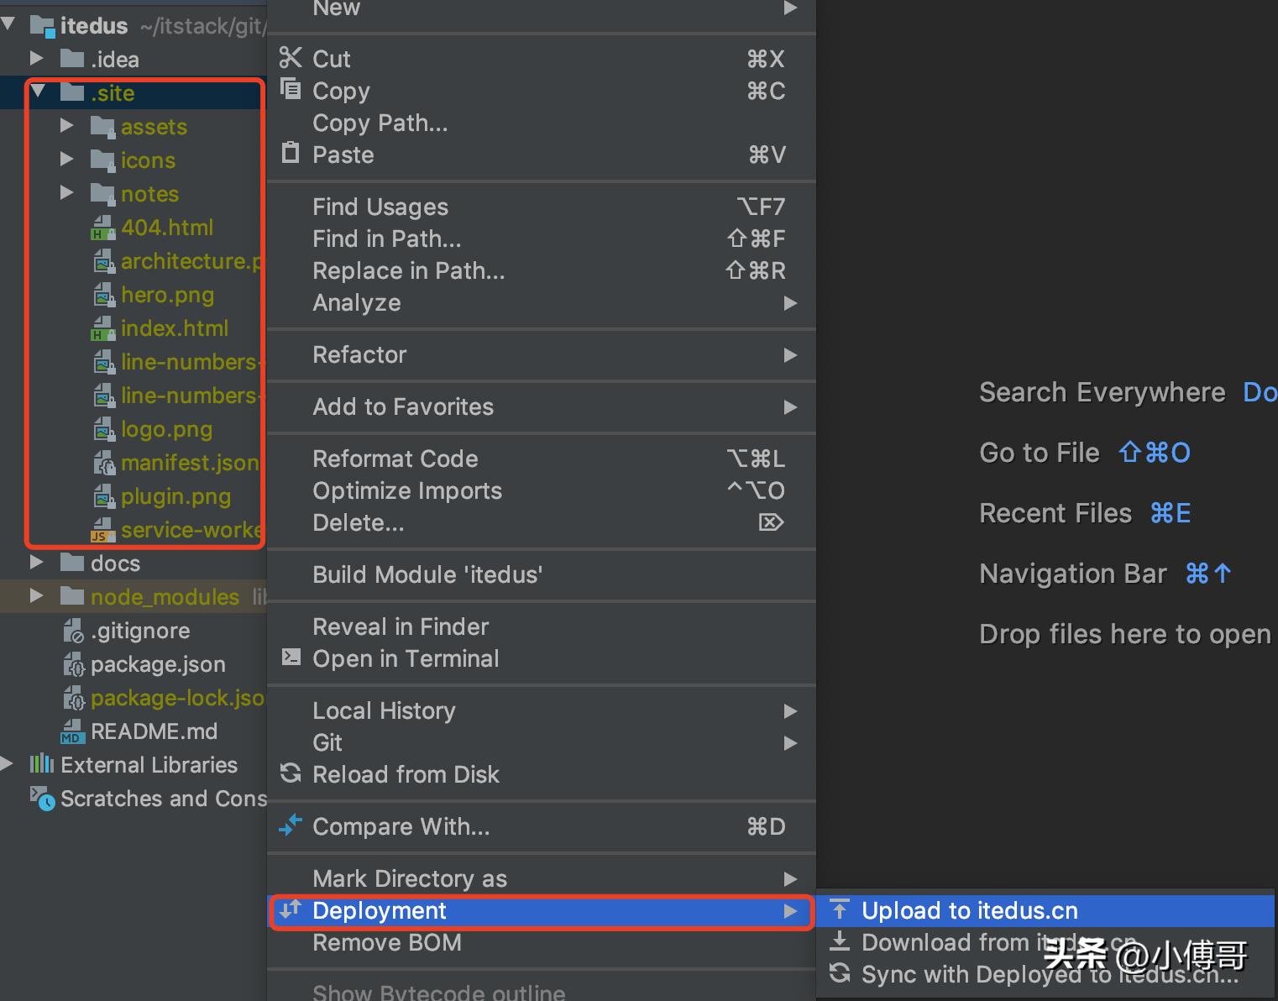This screenshot has width=1278, height=1001.
Task: Click the Open in Terminal icon
Action: [x=291, y=658]
